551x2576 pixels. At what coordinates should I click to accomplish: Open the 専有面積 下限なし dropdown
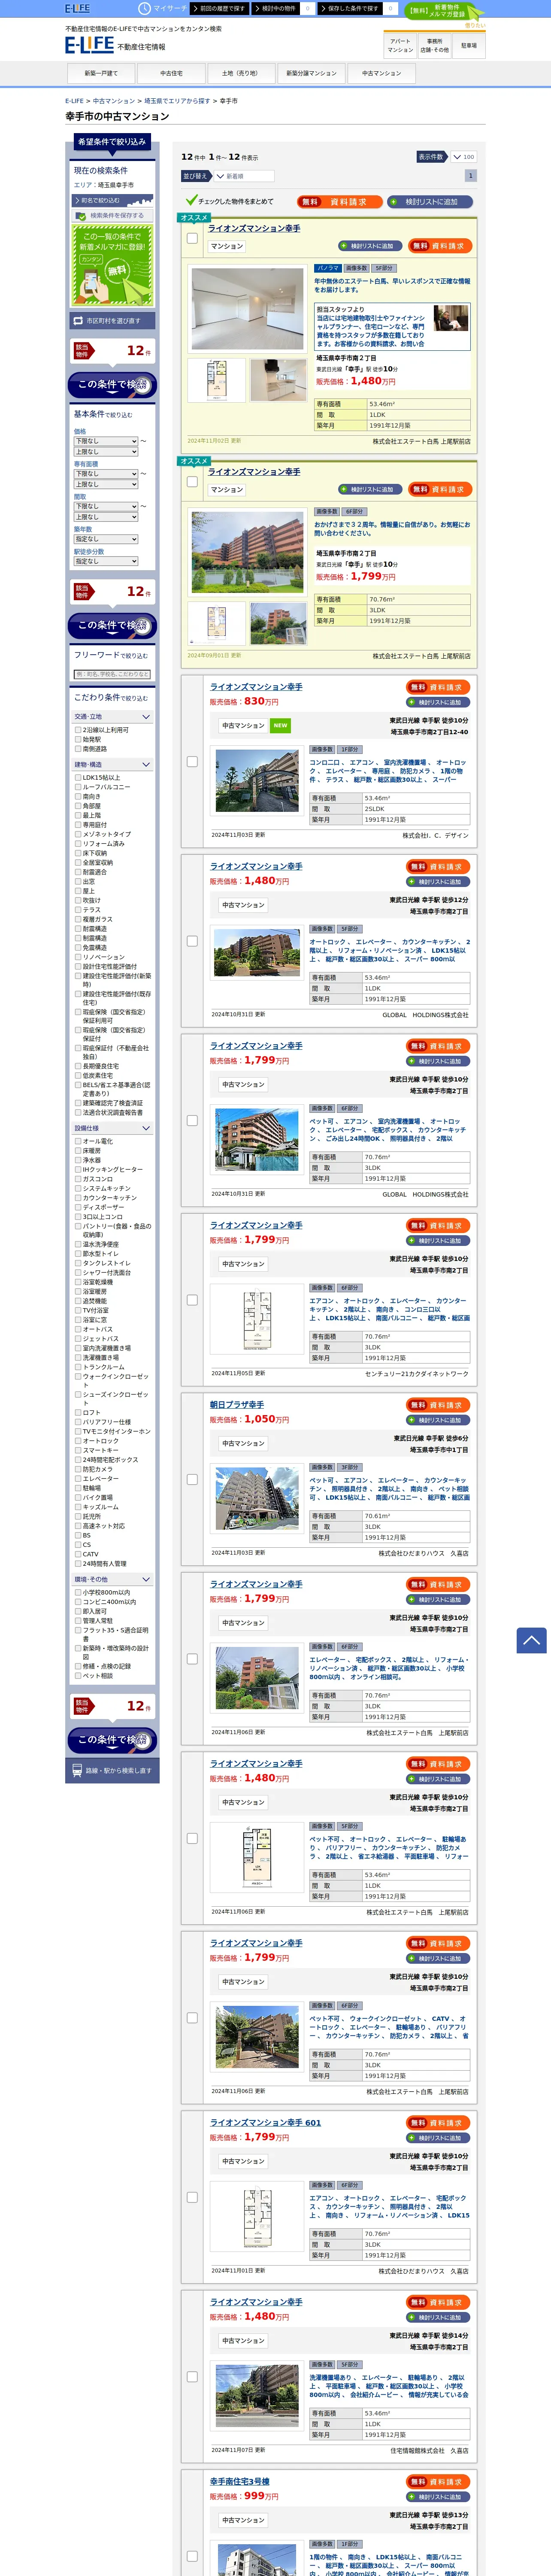[106, 474]
